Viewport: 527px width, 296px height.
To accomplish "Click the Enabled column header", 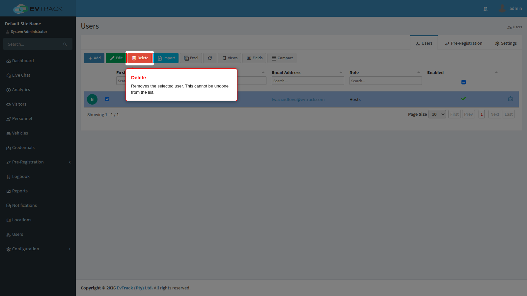I will point(435,73).
